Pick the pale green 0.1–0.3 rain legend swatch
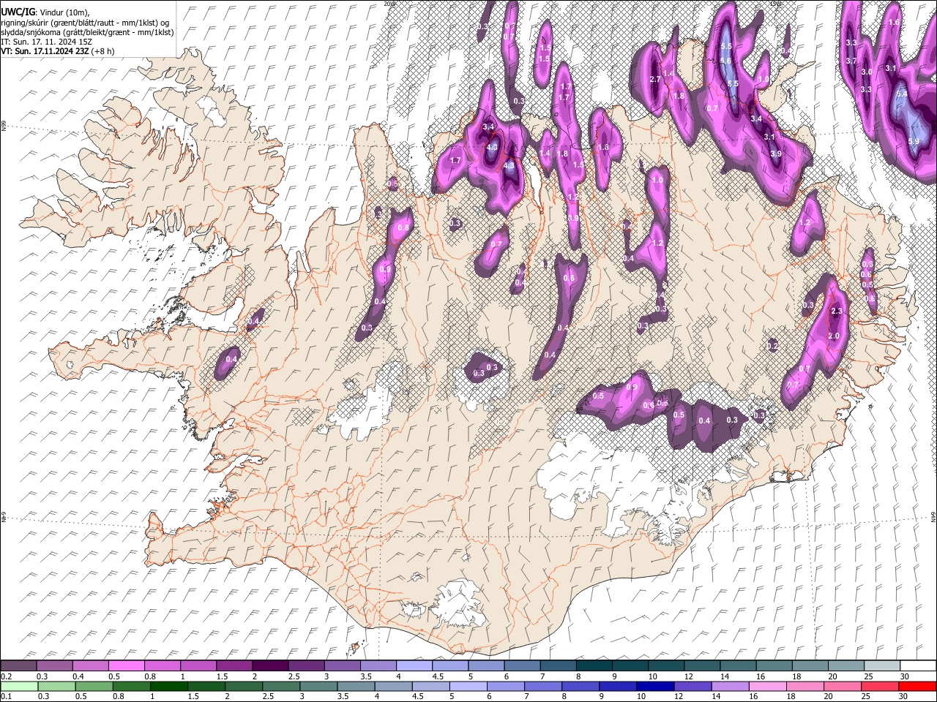Viewport: 937px width, 702px height. click(x=19, y=687)
